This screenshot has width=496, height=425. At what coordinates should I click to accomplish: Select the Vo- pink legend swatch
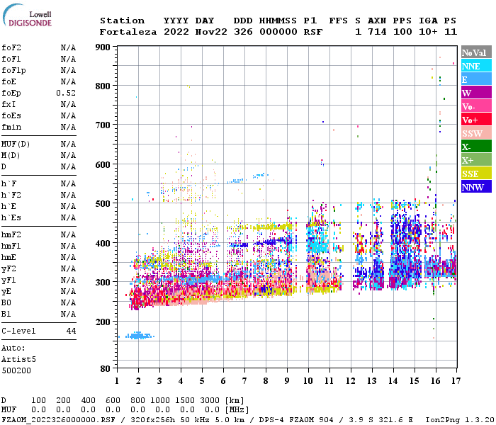[476, 106]
